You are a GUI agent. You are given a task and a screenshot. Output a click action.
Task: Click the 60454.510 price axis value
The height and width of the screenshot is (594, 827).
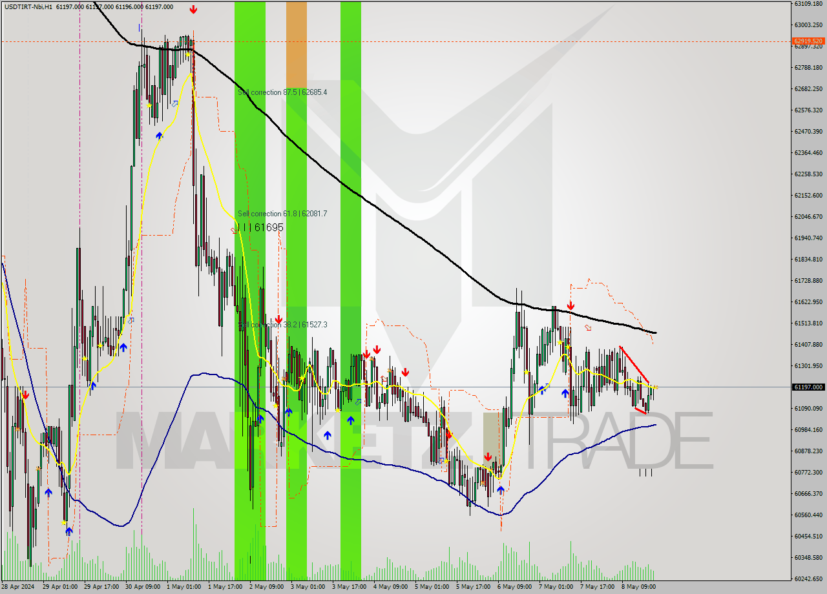coord(808,536)
